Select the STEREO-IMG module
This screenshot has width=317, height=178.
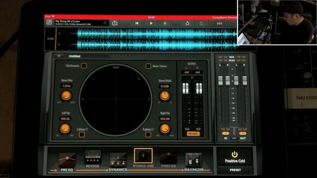pos(143,158)
